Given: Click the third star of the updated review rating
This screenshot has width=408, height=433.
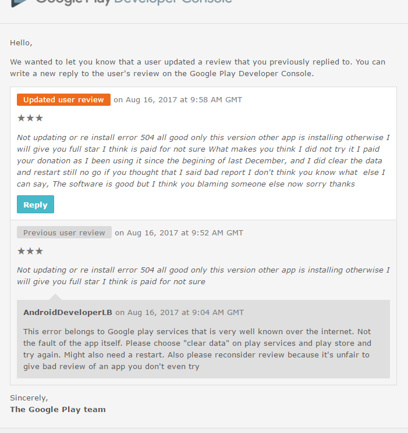Looking at the screenshot, I should [40, 118].
